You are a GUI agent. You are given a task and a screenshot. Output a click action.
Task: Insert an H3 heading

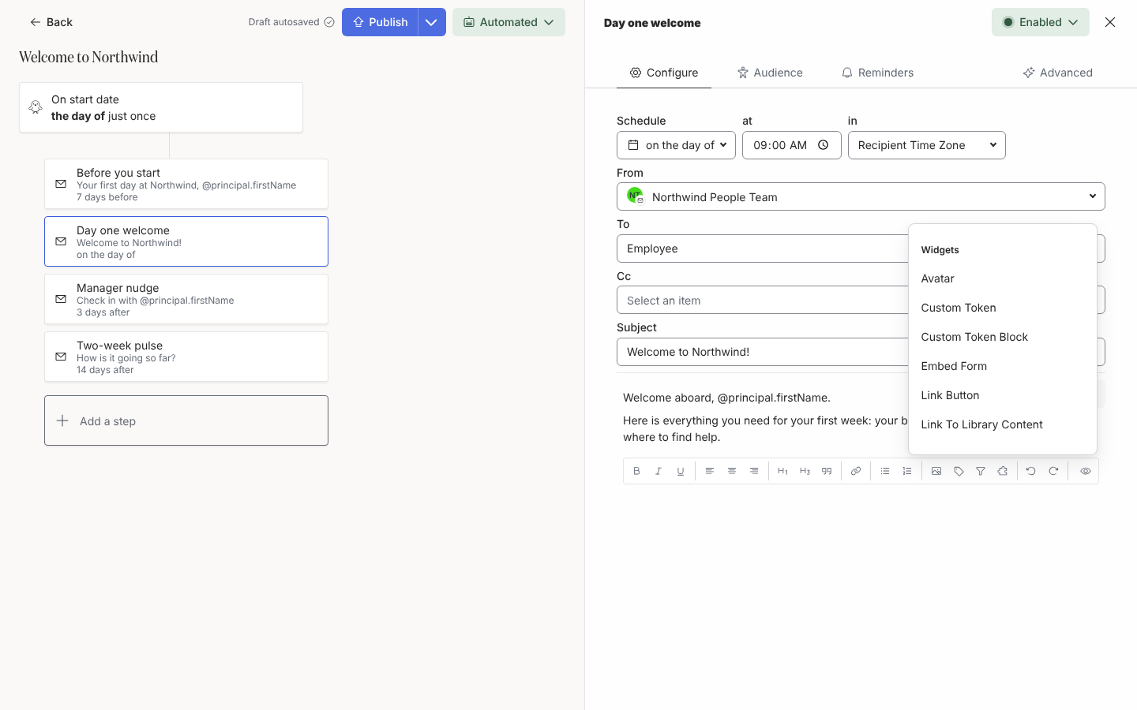[x=805, y=471]
